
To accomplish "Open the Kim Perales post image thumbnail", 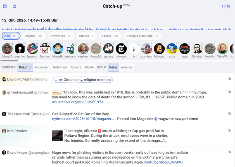I will [x=57, y=136].
